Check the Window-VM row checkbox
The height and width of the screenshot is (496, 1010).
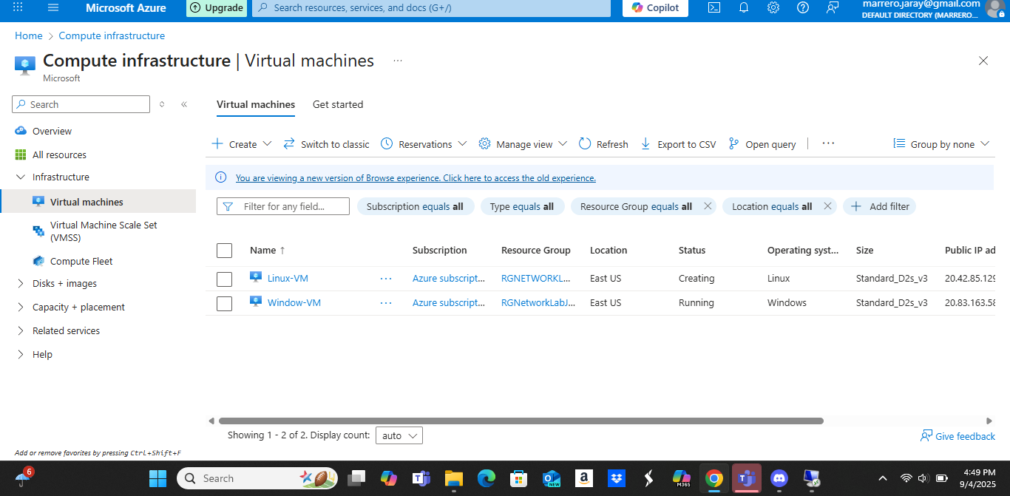click(x=225, y=303)
